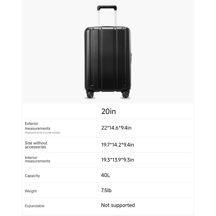Click the suitcase's left front wheel

(x=90, y=94)
